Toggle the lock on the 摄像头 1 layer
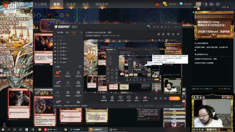This screenshot has height=132, width=235. (x=58, y=58)
